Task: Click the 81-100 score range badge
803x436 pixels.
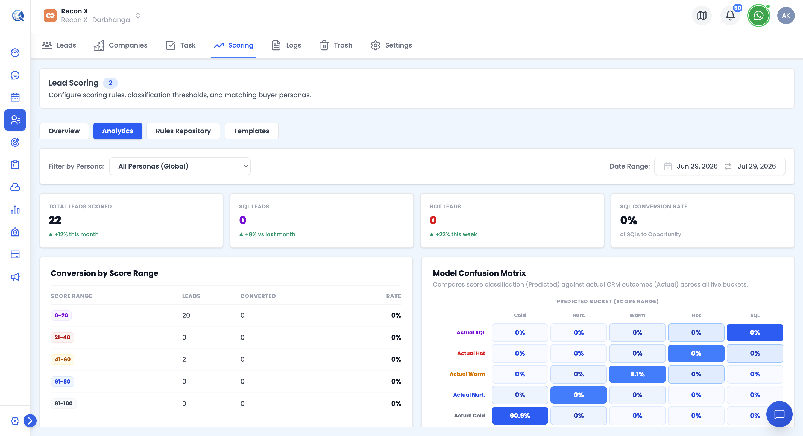Action: point(64,403)
